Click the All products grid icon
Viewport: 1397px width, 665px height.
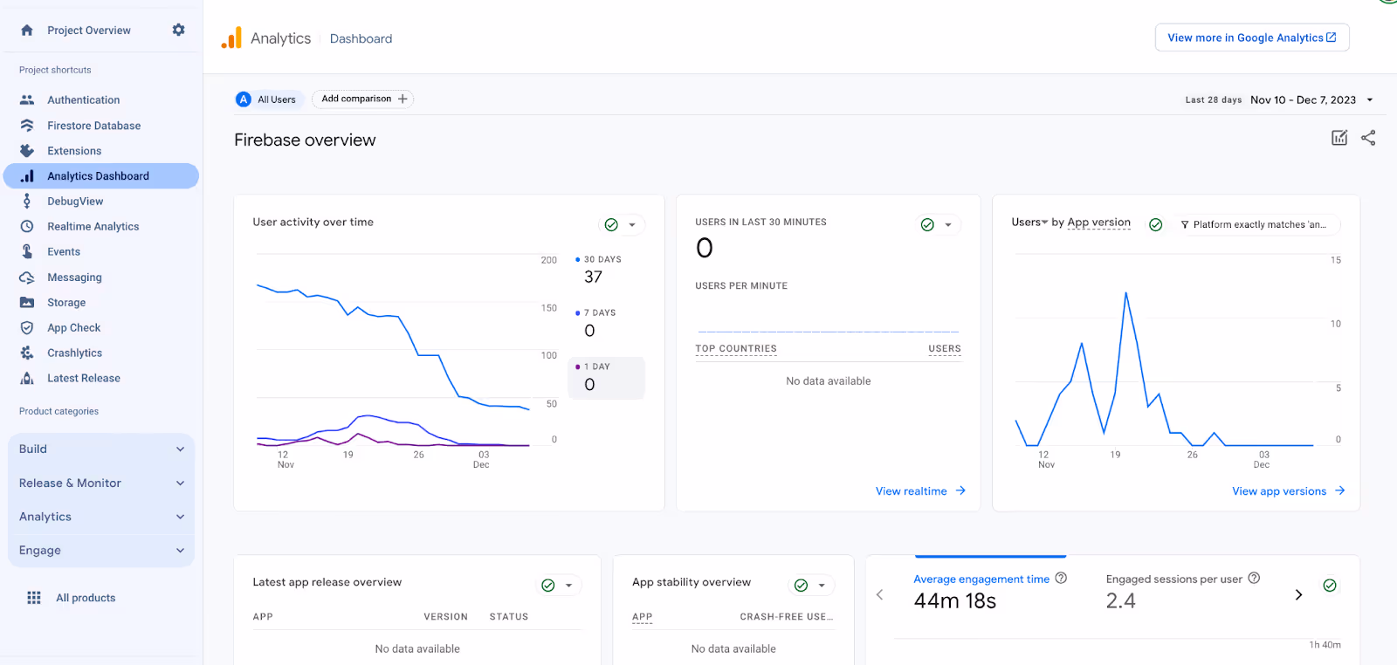[x=34, y=598]
